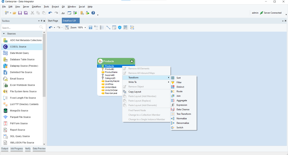The width and height of the screenshot is (288, 155).
Task: Click the Open folder icon in the main toolbar
Action: tap(14, 13)
